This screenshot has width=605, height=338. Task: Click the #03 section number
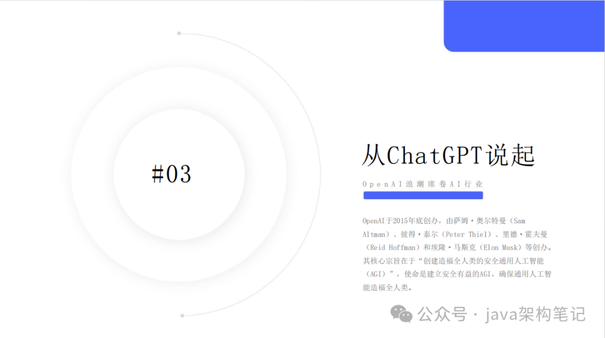pyautogui.click(x=171, y=174)
